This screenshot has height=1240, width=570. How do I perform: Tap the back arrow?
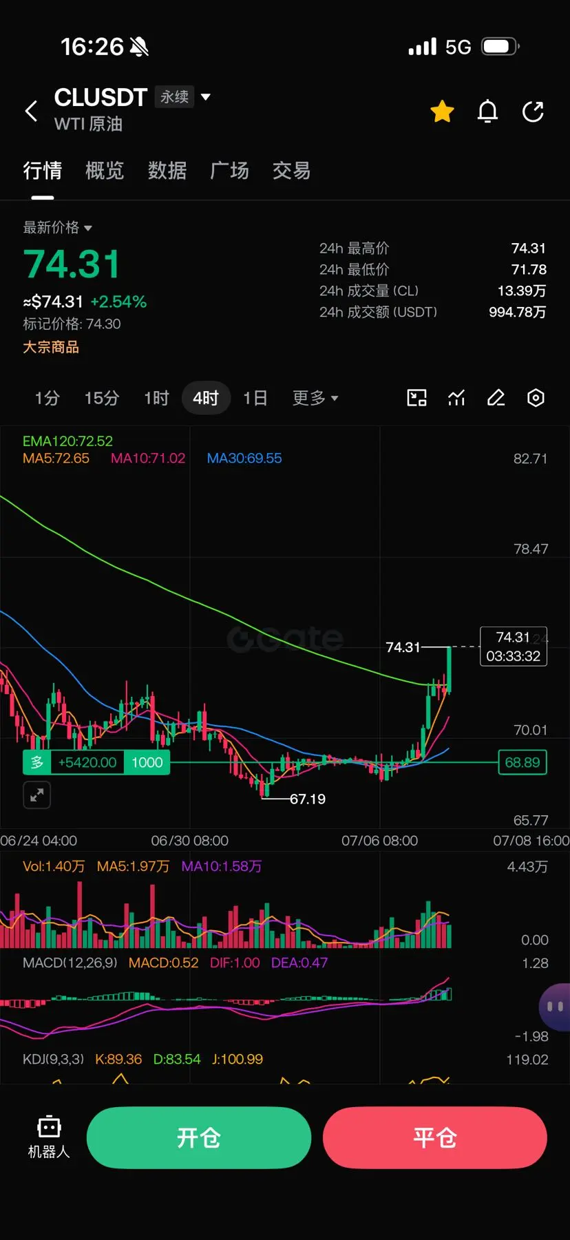[31, 111]
